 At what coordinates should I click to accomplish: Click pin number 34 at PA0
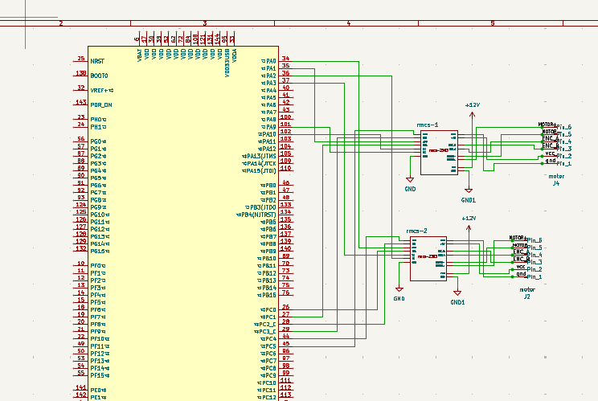(x=285, y=59)
